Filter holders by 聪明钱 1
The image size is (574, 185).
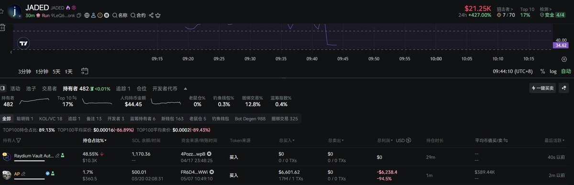(25, 118)
